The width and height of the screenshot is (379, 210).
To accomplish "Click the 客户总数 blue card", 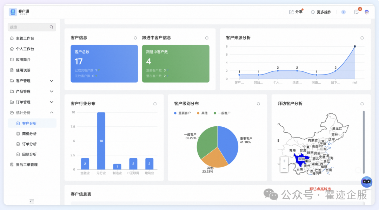I will (x=104, y=64).
